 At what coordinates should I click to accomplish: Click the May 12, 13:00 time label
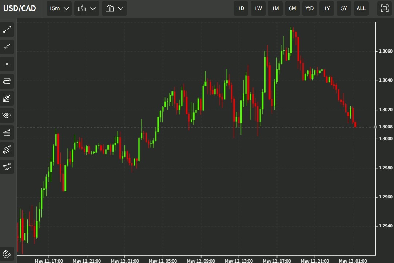239,261
